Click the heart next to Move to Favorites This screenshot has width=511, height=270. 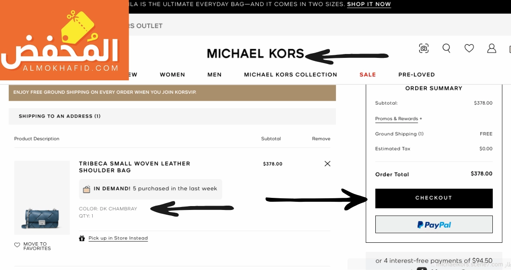pos(17,245)
